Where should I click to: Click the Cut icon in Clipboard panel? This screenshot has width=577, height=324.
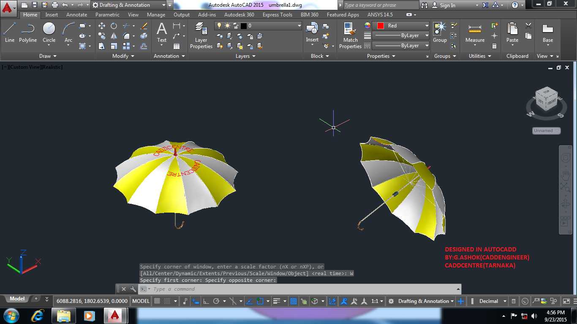[528, 26]
